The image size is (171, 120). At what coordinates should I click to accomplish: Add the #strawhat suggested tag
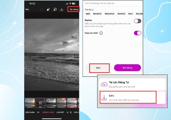[109, 14]
